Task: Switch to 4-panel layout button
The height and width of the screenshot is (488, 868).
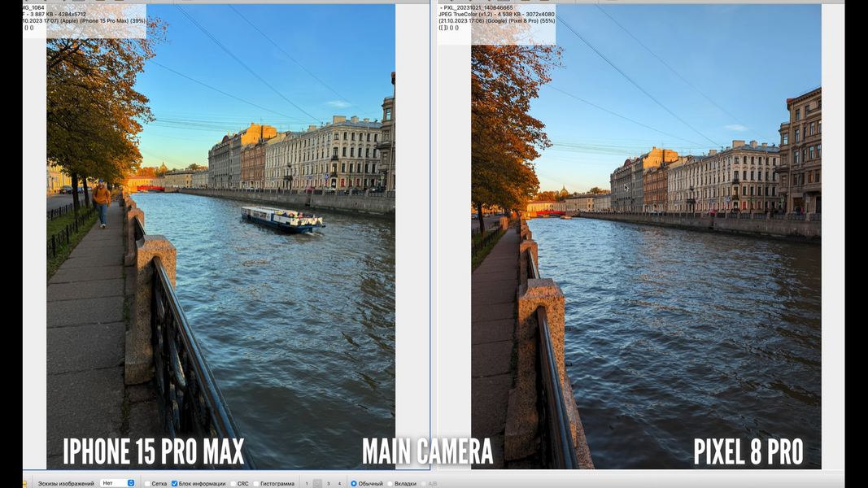Action: [339, 483]
